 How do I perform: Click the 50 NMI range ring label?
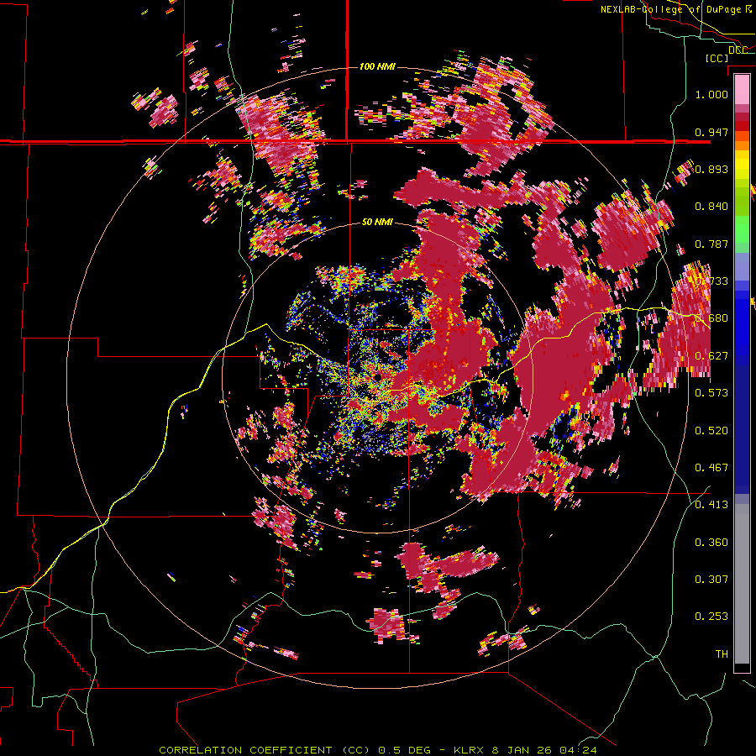tap(377, 223)
